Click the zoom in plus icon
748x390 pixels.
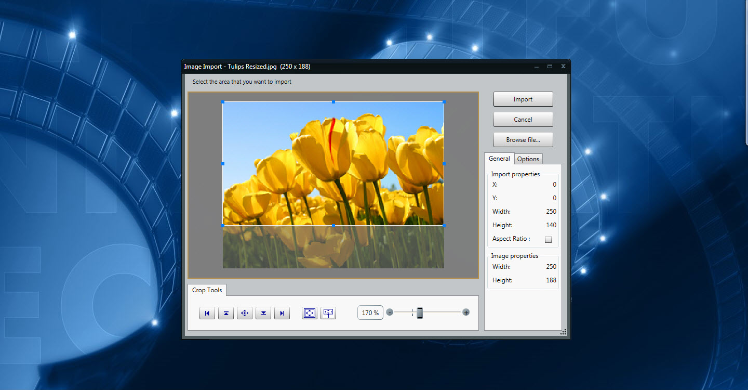coord(465,312)
